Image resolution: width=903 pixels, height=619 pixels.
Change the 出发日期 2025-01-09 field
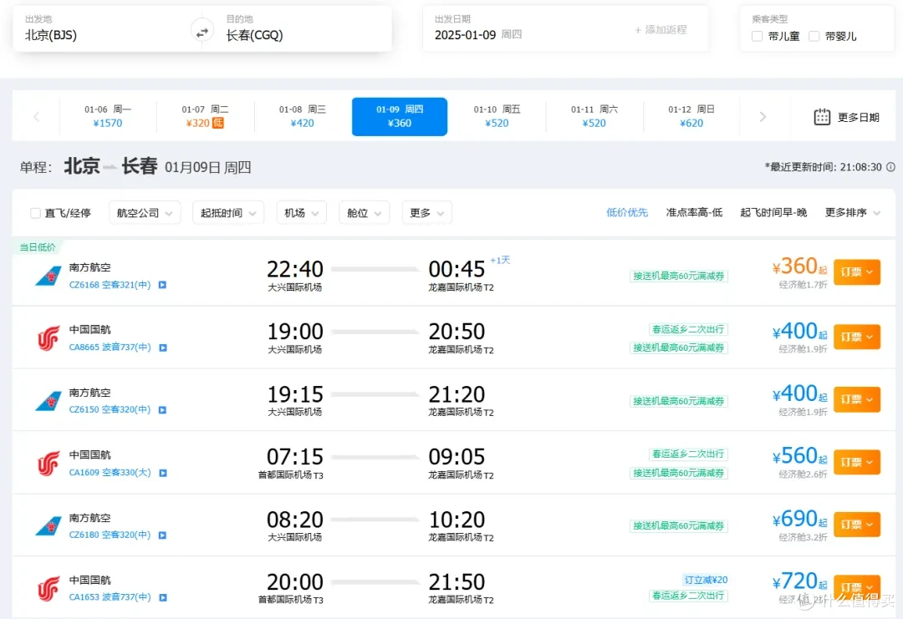[525, 28]
